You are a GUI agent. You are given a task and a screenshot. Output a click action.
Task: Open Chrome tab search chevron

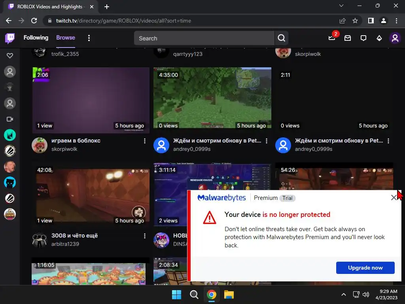[341, 6]
